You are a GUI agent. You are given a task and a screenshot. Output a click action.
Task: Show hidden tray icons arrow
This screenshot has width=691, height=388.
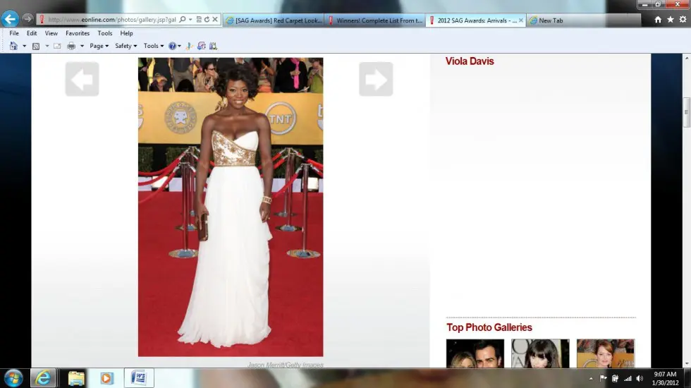[591, 378]
